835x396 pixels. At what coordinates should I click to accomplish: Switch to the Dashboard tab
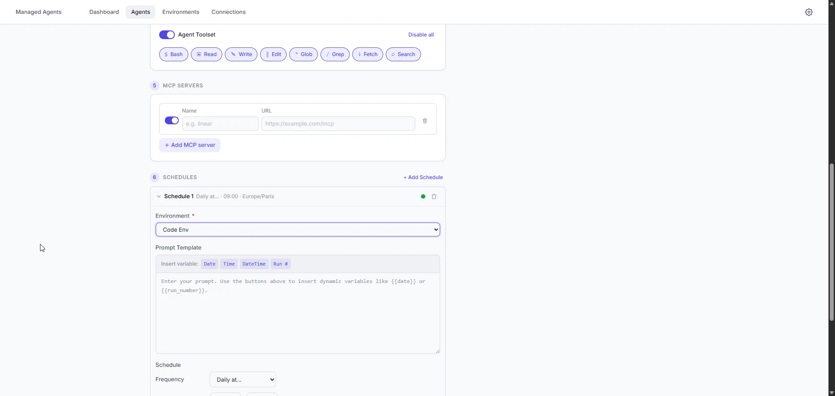pyautogui.click(x=104, y=12)
